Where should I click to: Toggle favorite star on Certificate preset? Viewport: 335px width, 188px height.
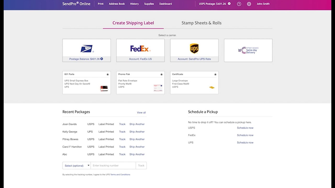(x=215, y=74)
